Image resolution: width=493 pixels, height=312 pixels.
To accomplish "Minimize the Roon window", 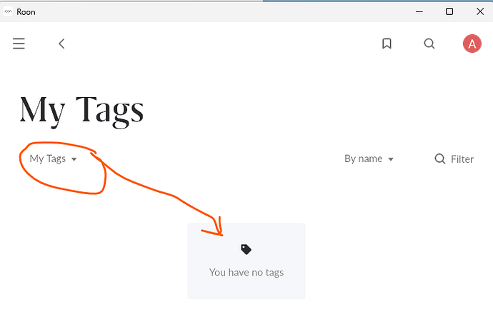I will tap(419, 11).
